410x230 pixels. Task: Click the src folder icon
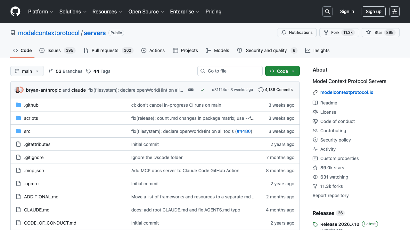coord(18,131)
